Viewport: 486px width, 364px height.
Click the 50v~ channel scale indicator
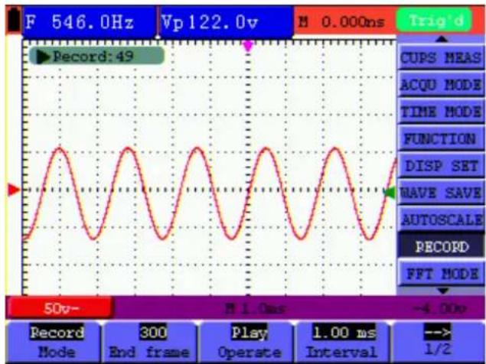[x=60, y=308]
